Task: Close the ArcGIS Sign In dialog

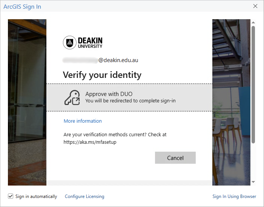Action: tap(255, 6)
